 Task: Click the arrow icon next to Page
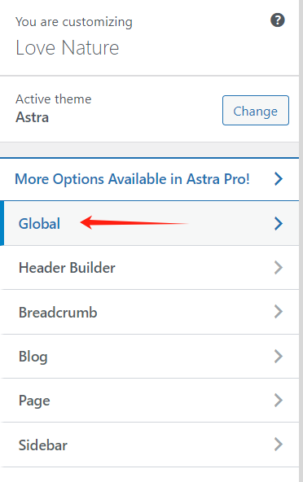click(x=279, y=401)
